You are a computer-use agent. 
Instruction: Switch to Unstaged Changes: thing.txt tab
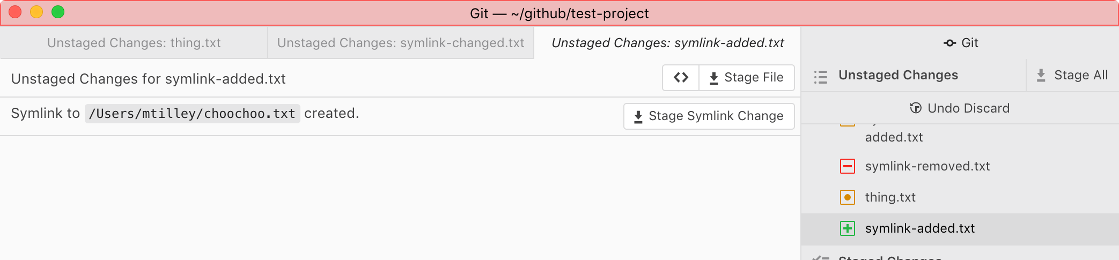click(134, 43)
